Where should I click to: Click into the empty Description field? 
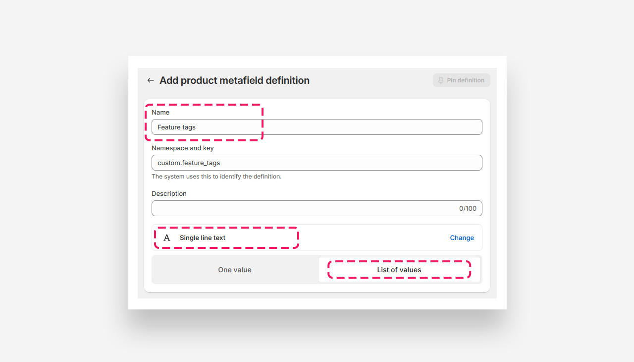click(x=302, y=208)
